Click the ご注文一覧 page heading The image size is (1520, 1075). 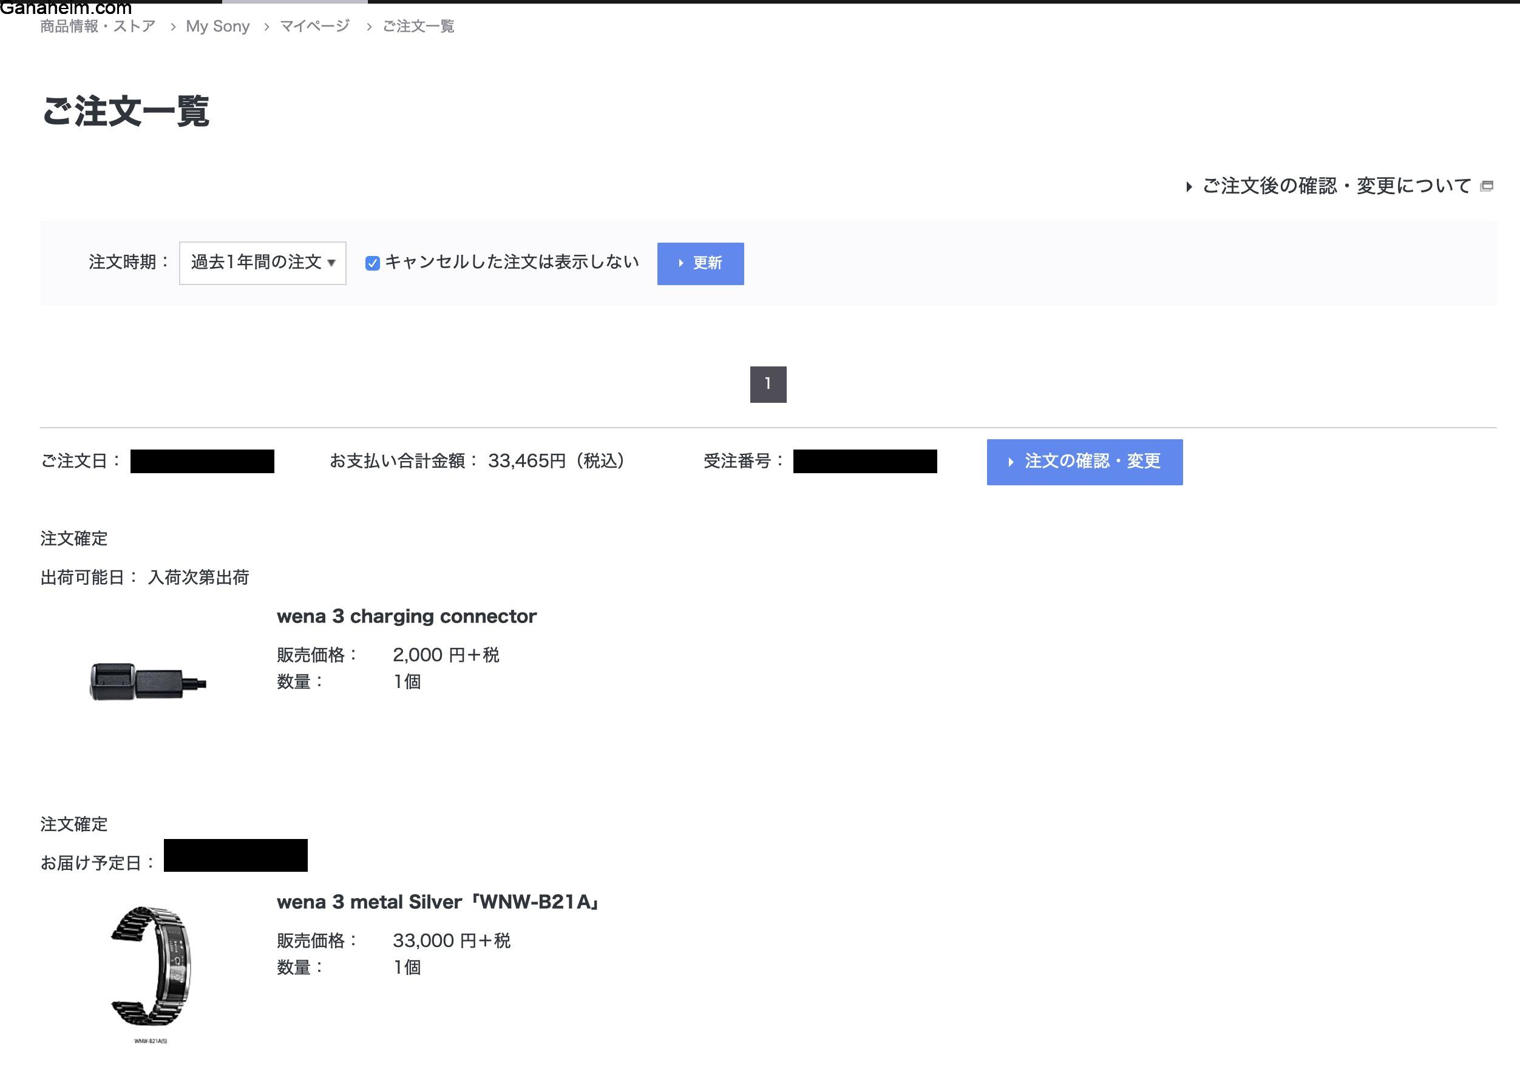point(126,111)
